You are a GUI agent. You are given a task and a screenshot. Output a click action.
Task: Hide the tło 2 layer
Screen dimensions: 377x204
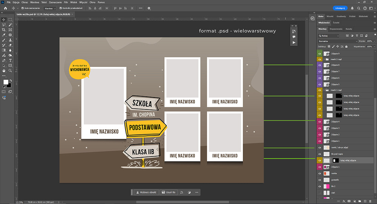coord(320,186)
